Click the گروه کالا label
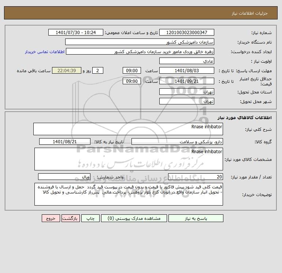This screenshot has height=273, width=282. click(263, 142)
